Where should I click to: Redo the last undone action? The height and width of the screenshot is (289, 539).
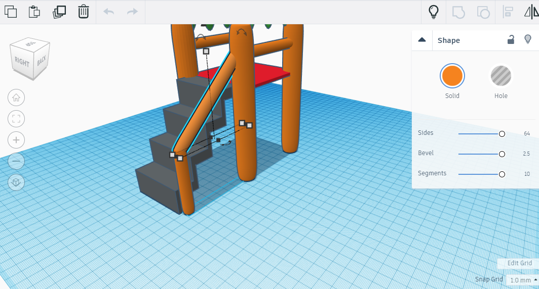tap(132, 12)
